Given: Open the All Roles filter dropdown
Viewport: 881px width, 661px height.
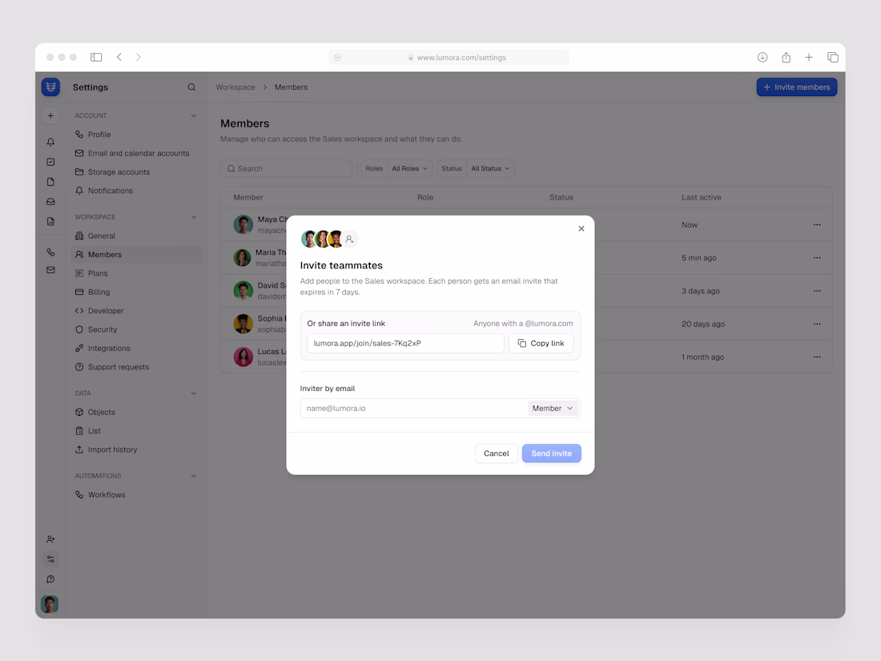Looking at the screenshot, I should (409, 168).
